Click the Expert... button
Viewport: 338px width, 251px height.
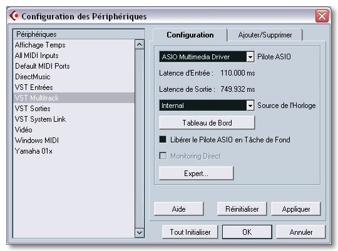click(196, 174)
